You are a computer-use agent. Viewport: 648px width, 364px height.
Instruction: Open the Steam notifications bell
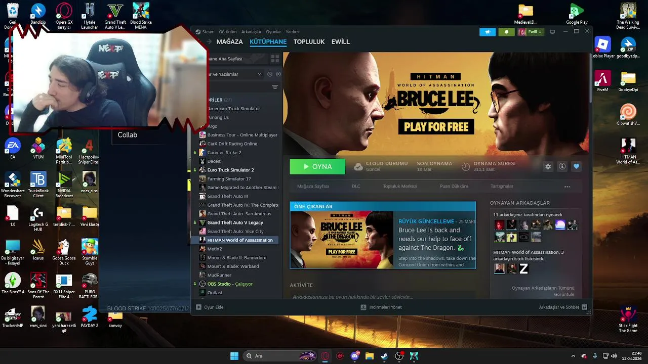click(506, 32)
